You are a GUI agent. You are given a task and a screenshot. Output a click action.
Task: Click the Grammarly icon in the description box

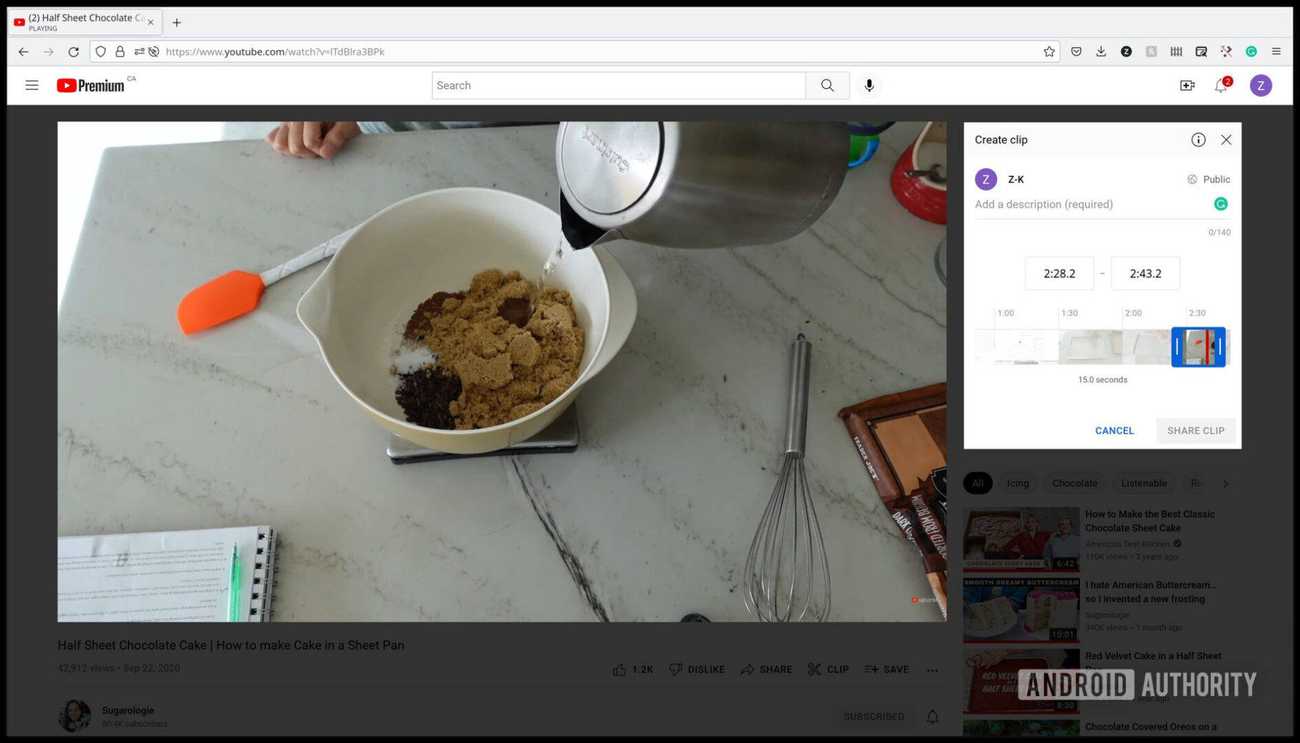click(x=1220, y=204)
